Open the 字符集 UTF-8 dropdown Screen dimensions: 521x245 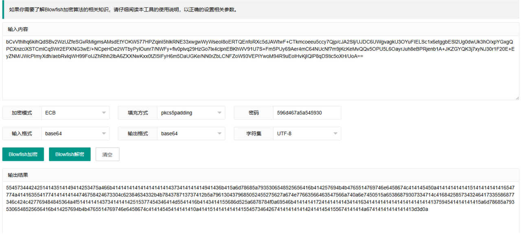click(307, 133)
